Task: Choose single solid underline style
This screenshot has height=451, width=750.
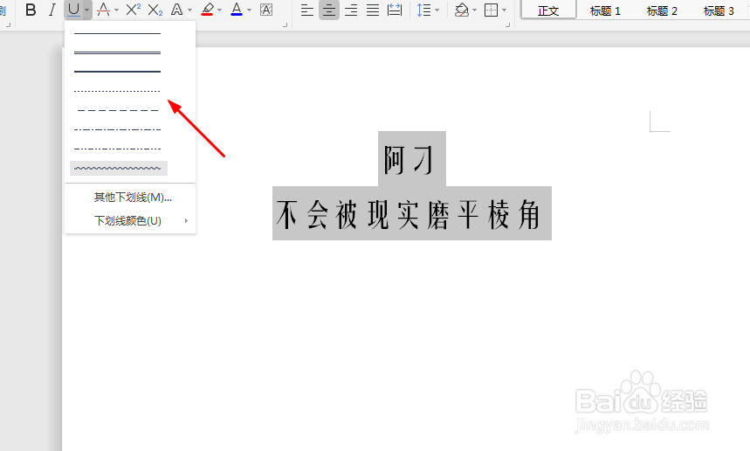Action: [118, 33]
